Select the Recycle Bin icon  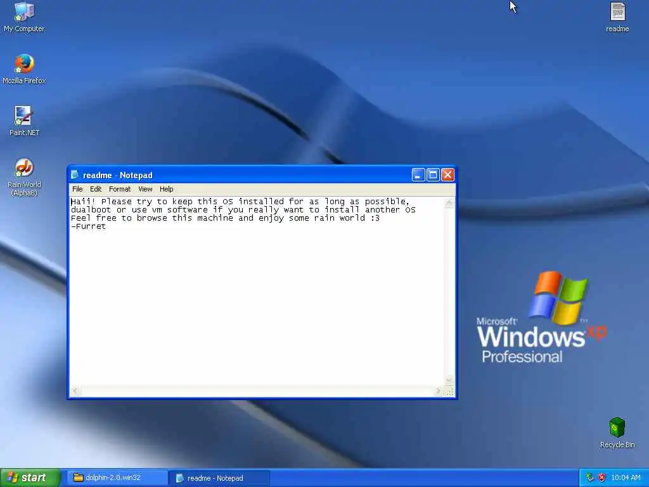click(617, 432)
